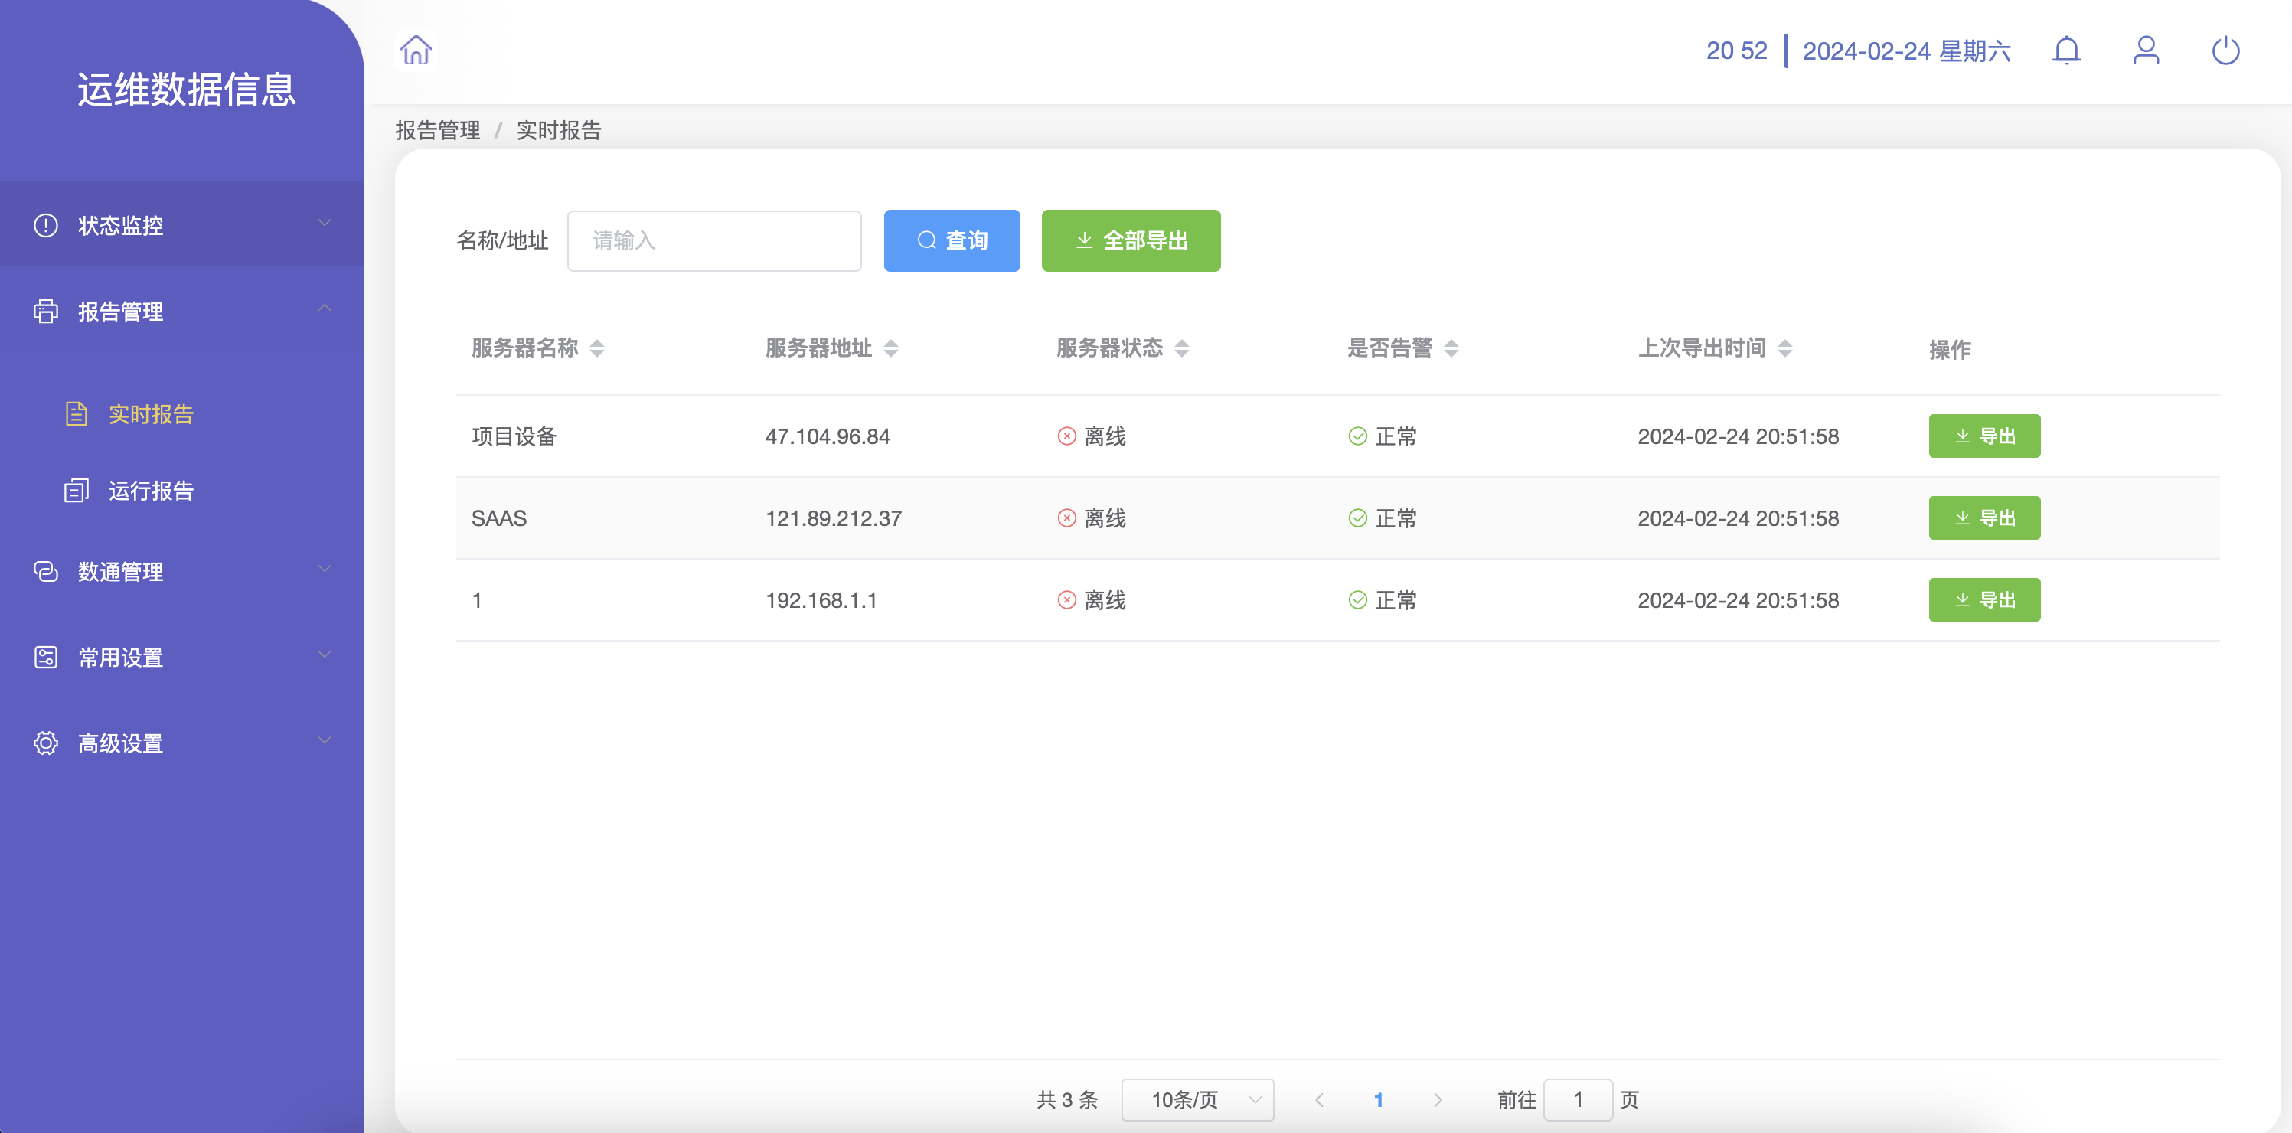Click the 运维数据信息 sidebar title
Screen dimensions: 2292x1133
[186, 89]
